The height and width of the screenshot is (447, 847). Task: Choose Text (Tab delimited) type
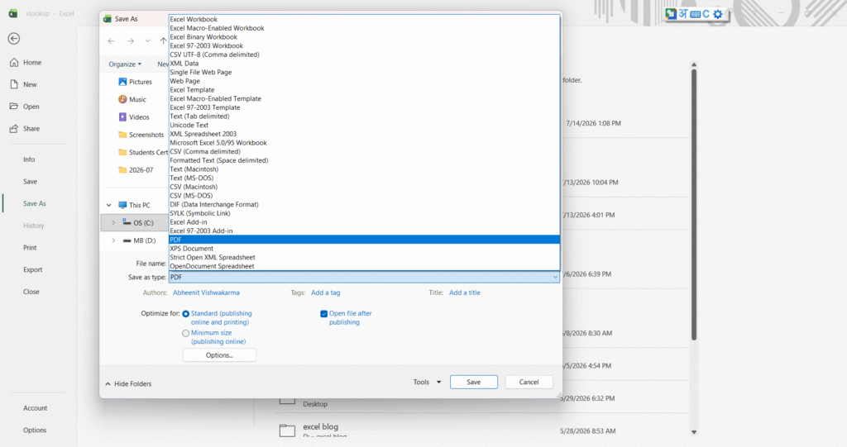point(364,117)
